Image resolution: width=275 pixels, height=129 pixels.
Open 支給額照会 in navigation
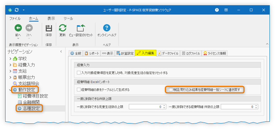pos(28,83)
